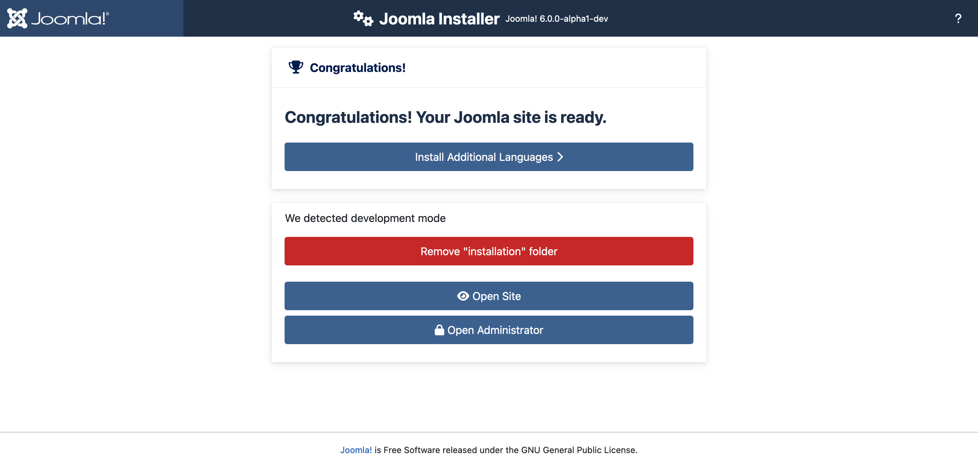Click Install Additional Languages
978x467 pixels.
[x=484, y=157]
